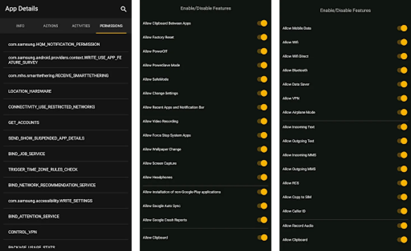Toggle the Allow Mobile Data switch

(403, 28)
